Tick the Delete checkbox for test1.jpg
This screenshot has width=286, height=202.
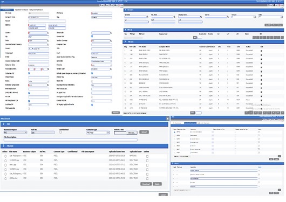click(147, 165)
